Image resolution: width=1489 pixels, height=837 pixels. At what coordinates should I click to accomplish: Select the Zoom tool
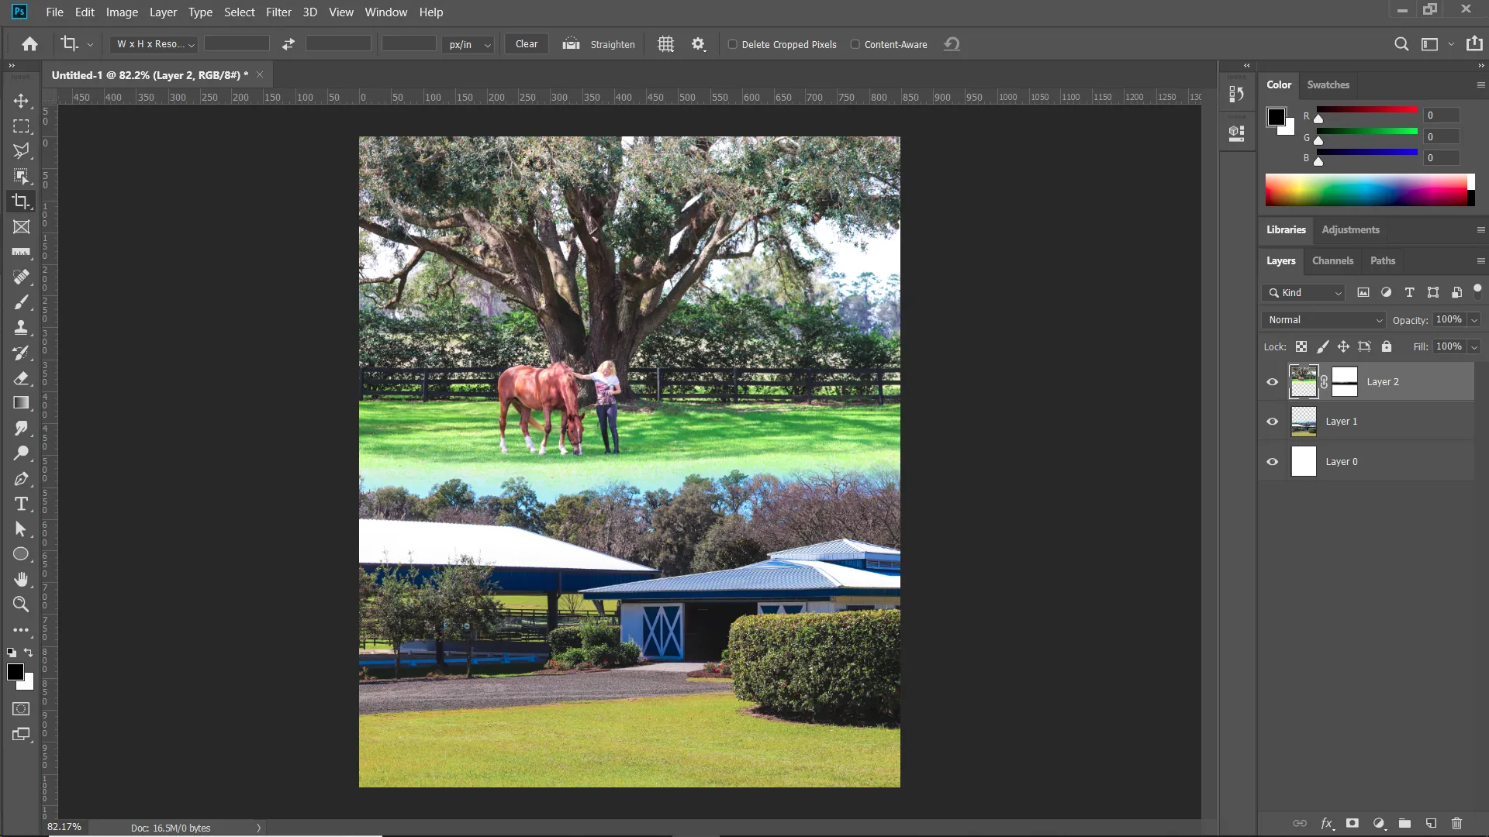point(22,603)
